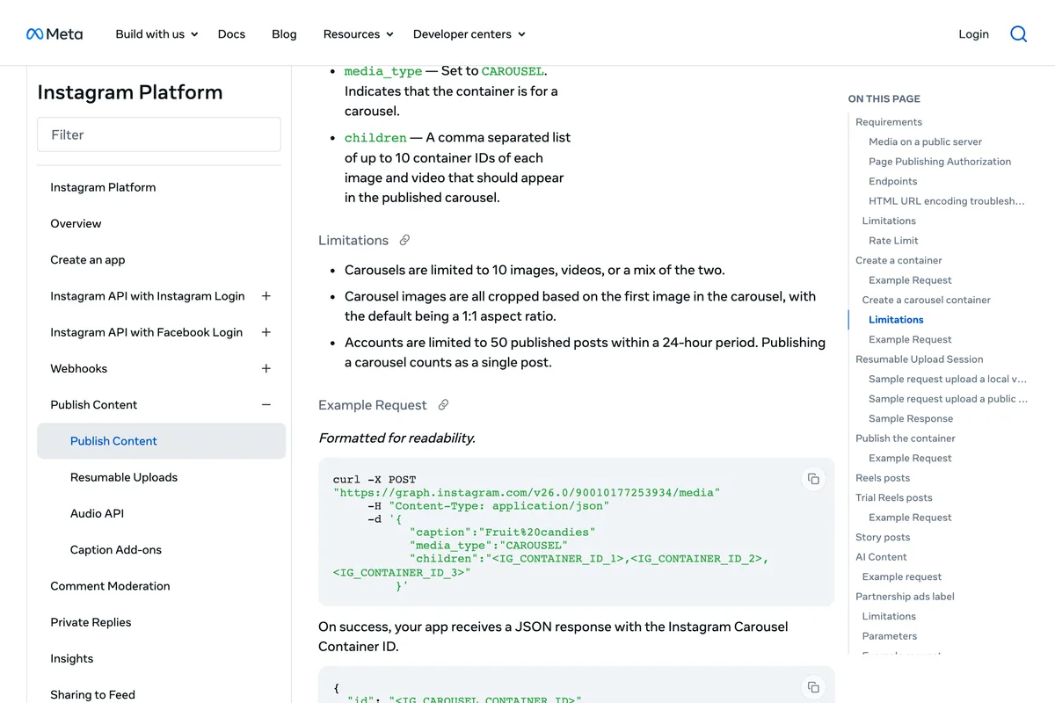Click the Instagram Platform sidebar title

click(x=130, y=92)
